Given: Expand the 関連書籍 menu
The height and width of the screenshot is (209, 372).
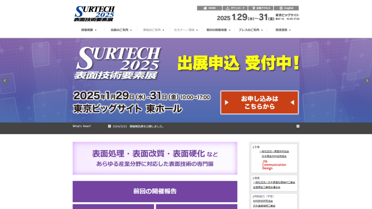Looking at the screenshot, I should coord(283,30).
